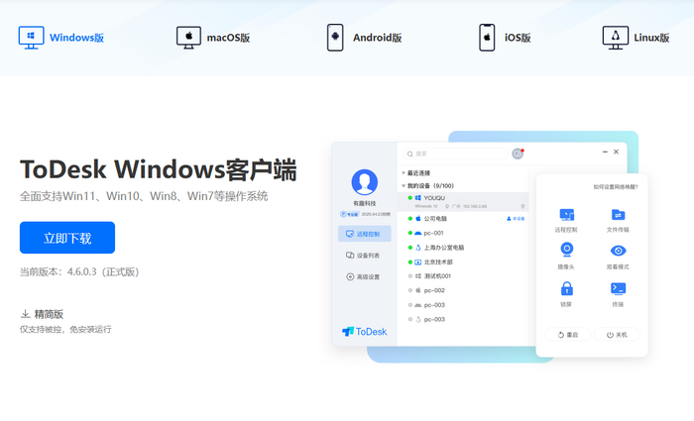The image size is (694, 421).
Task: Click the ToDesk logo in the sidebar
Action: [x=364, y=332]
